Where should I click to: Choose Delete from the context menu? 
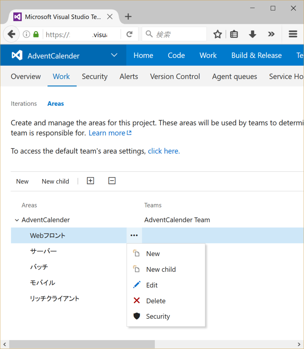point(166,301)
